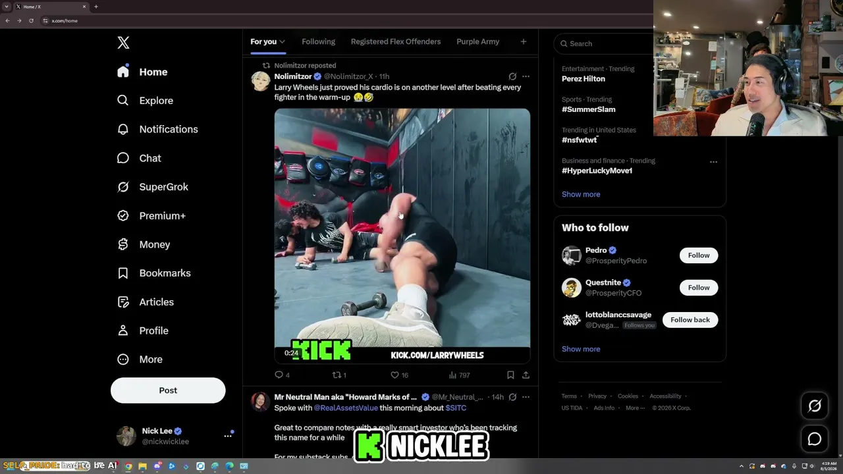Open Notifications from the sidebar
Screen dimensions: 843x474
157,129
